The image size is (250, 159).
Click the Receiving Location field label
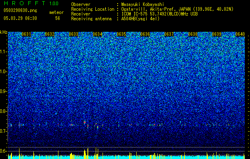93,10
